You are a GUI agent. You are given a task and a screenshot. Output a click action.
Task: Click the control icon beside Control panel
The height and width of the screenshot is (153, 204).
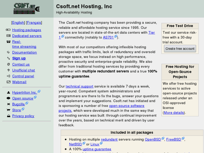point(8,76)
